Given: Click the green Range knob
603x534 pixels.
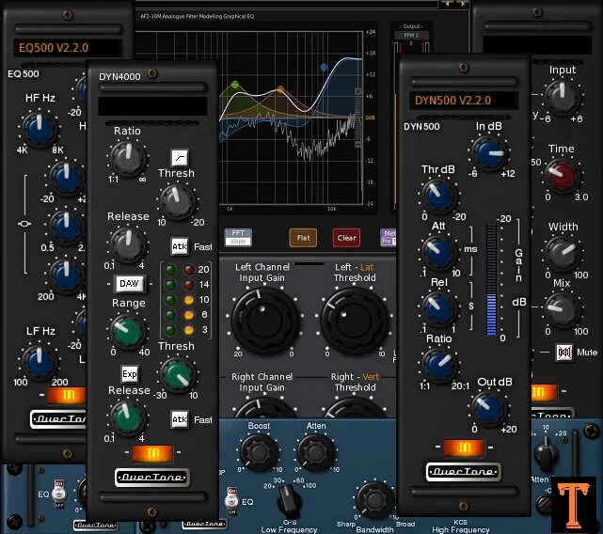Looking at the screenshot, I should [128, 331].
